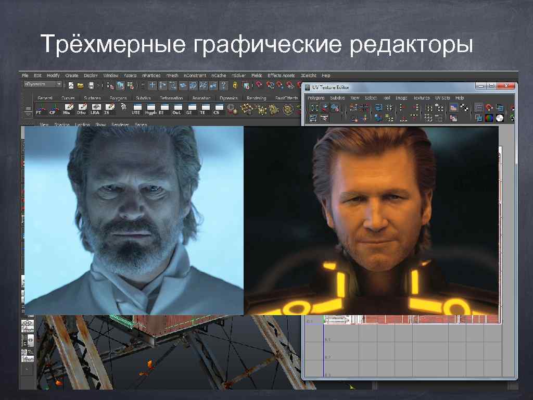533x400 pixels.
Task: Open the nCache menu
Action: coord(219,76)
